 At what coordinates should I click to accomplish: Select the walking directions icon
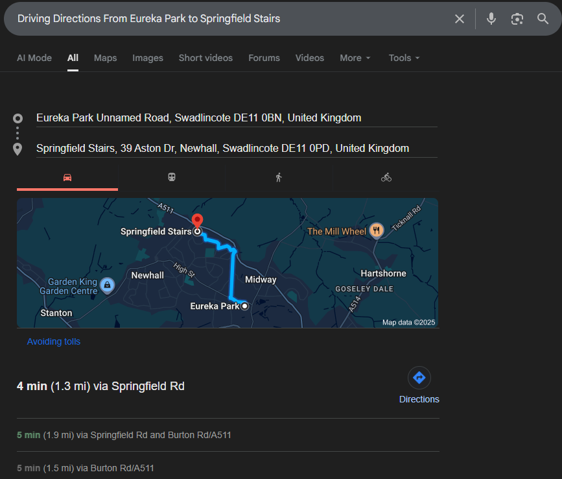click(279, 177)
